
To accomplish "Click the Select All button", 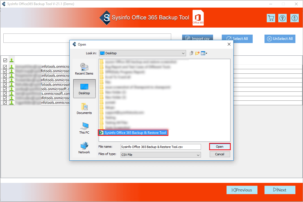I will 237,39.
